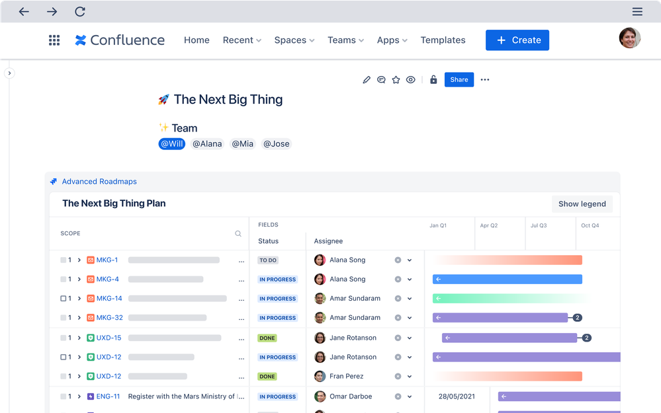This screenshot has height=413, width=661.
Task: Click the IN PROGRESS status of MKG-4
Action: (278, 280)
